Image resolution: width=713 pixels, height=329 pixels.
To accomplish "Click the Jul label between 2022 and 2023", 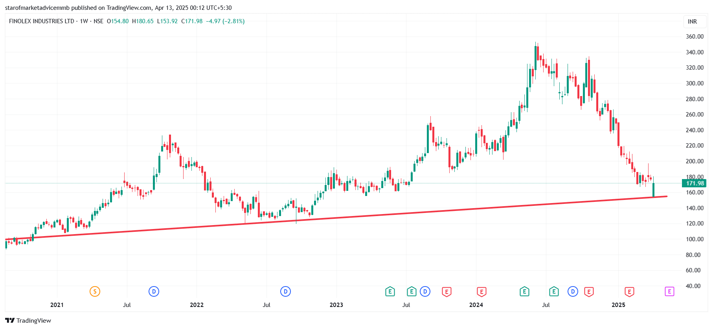I will click(266, 305).
